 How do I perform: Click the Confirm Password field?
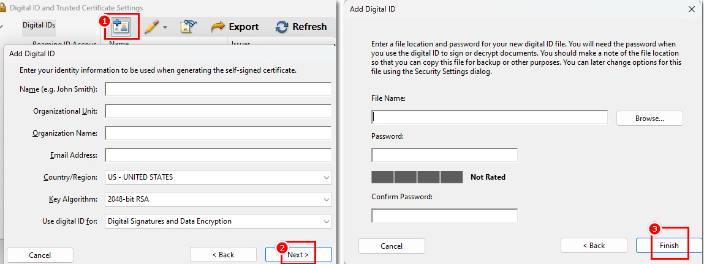[444, 216]
